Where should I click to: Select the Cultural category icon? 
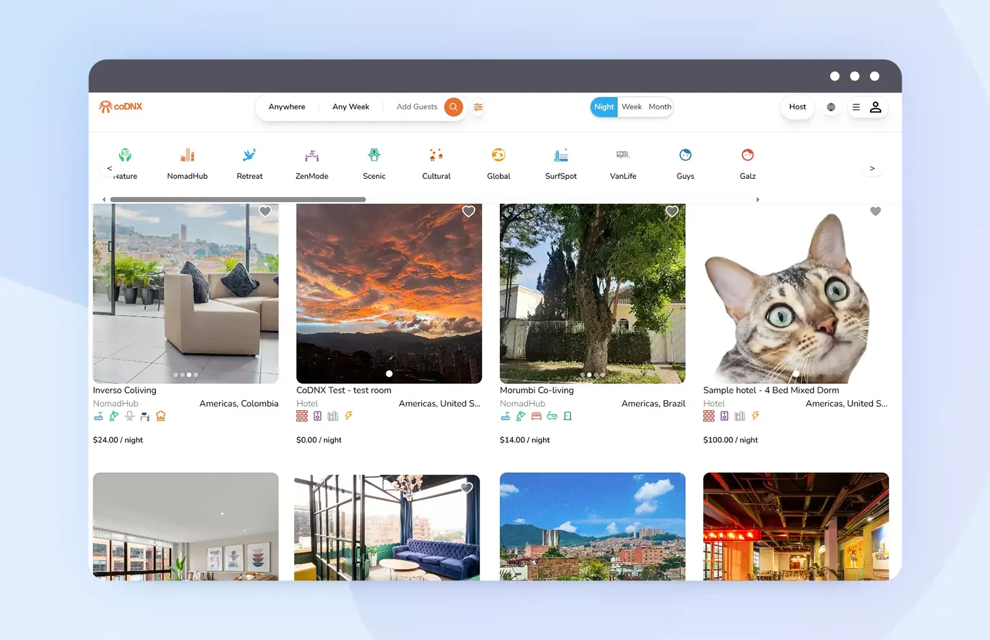tap(436, 155)
